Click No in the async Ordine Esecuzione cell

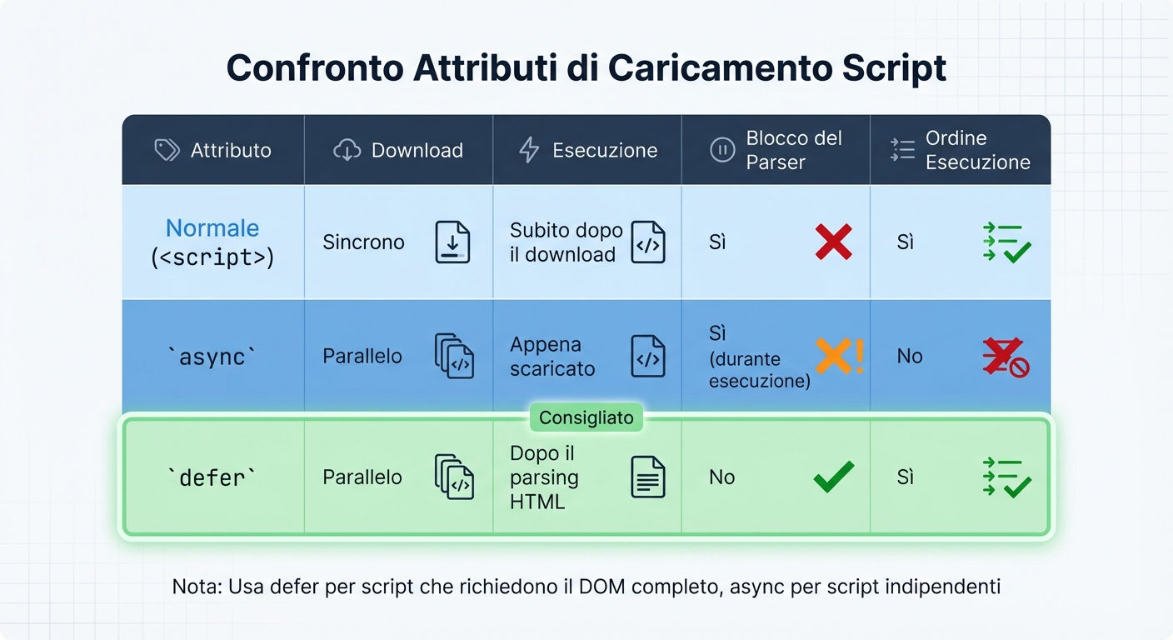click(x=910, y=357)
